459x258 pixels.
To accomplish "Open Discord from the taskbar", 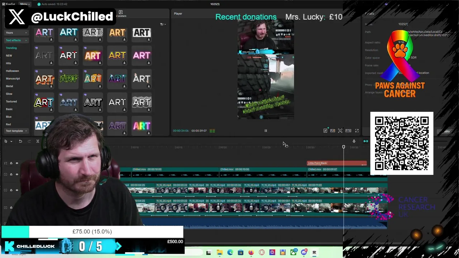I will point(304,253).
